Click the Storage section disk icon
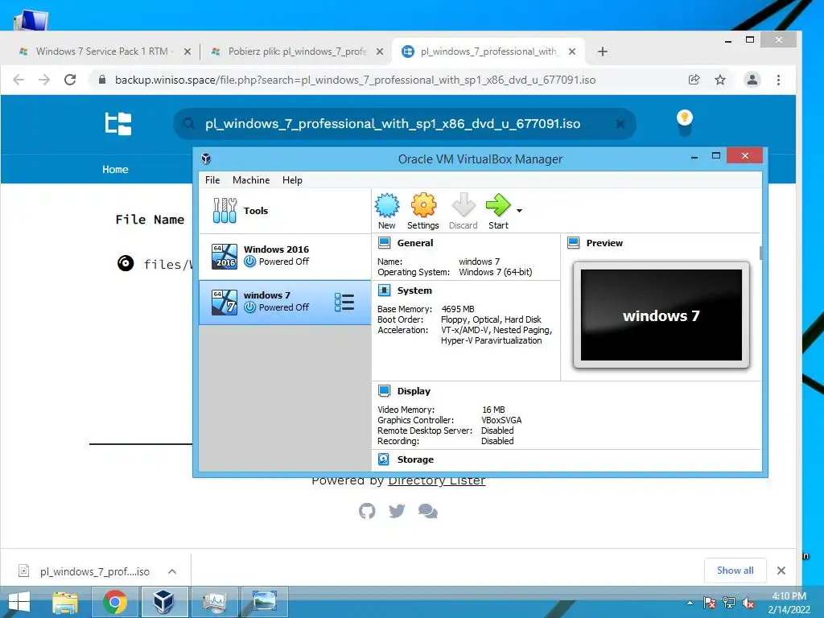Screen dimensions: 824x618 (x=384, y=459)
